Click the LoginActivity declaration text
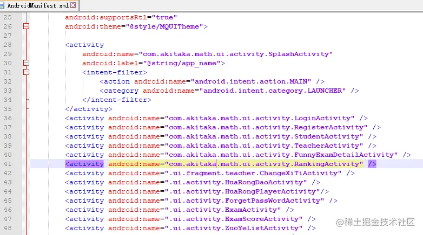This screenshot has width=423, height=235. pos(216,118)
